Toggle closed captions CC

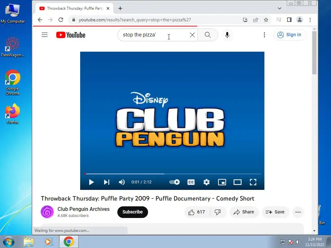[x=191, y=182]
